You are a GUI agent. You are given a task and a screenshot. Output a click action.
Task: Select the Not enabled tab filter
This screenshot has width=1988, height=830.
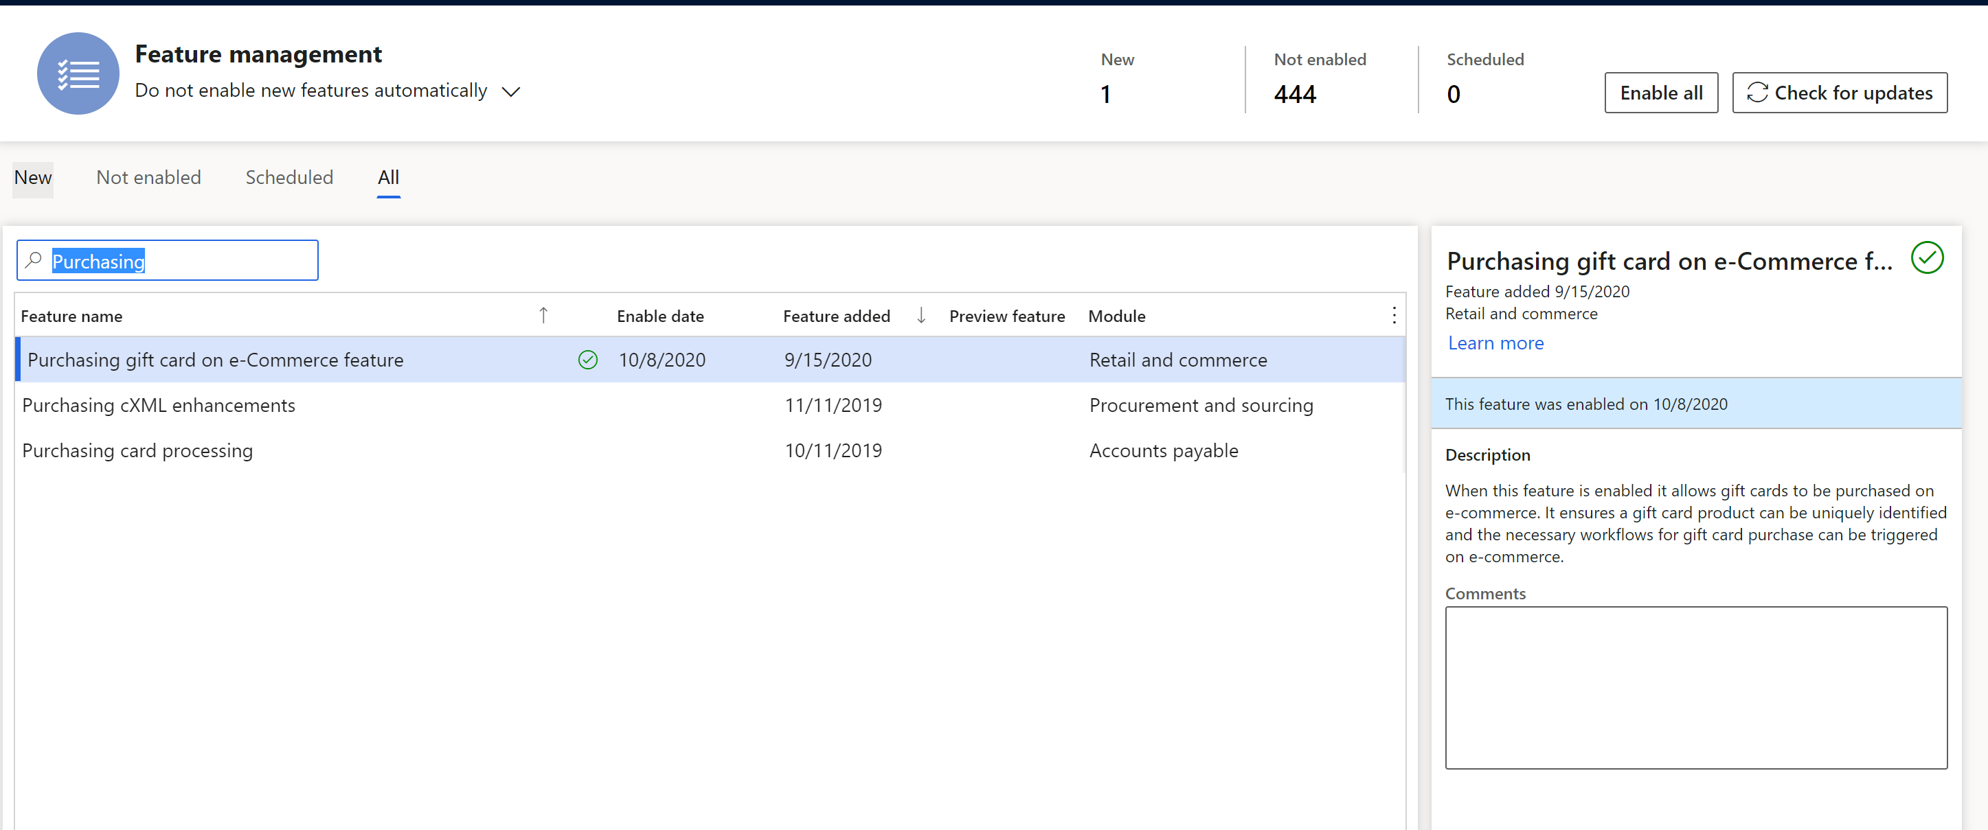point(147,177)
